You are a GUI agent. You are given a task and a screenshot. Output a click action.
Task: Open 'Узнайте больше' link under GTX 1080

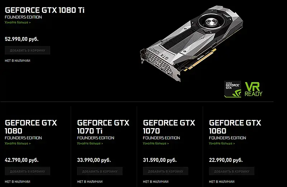click(18, 144)
